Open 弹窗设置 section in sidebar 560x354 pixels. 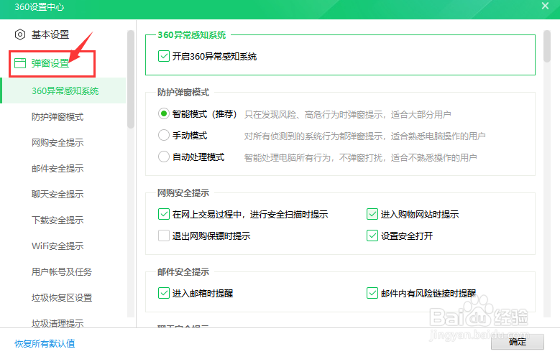pyautogui.click(x=50, y=63)
